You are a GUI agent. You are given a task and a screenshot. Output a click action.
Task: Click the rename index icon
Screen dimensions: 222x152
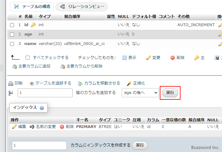32,127
